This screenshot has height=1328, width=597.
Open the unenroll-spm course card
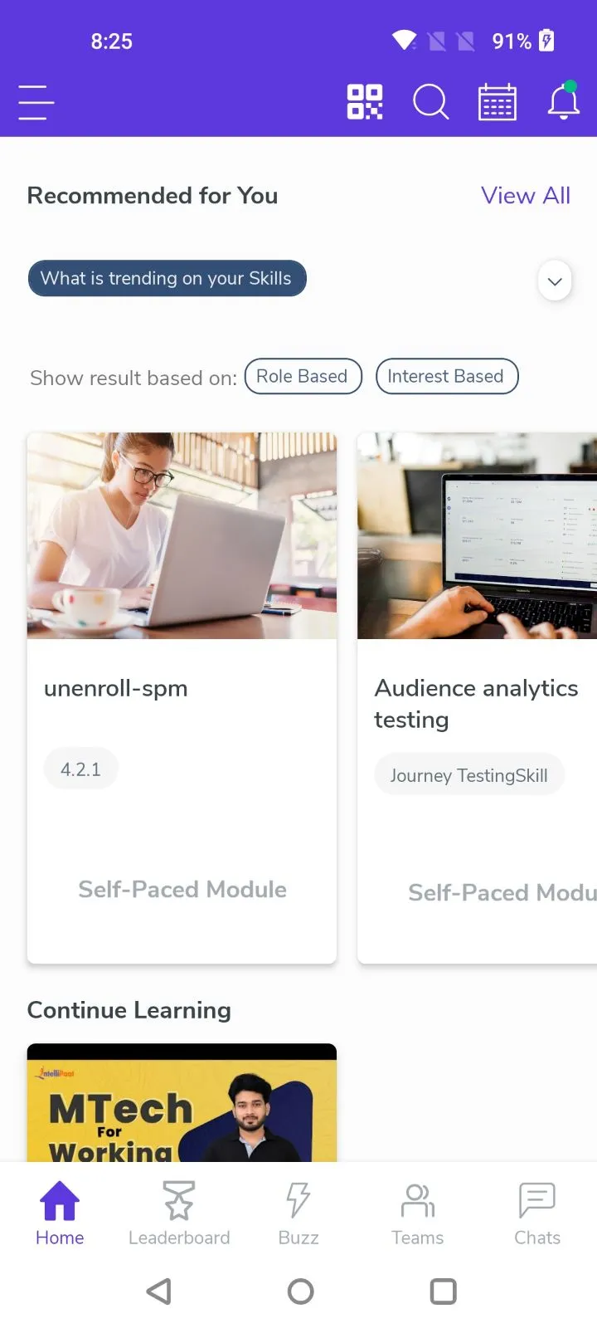[x=182, y=697]
